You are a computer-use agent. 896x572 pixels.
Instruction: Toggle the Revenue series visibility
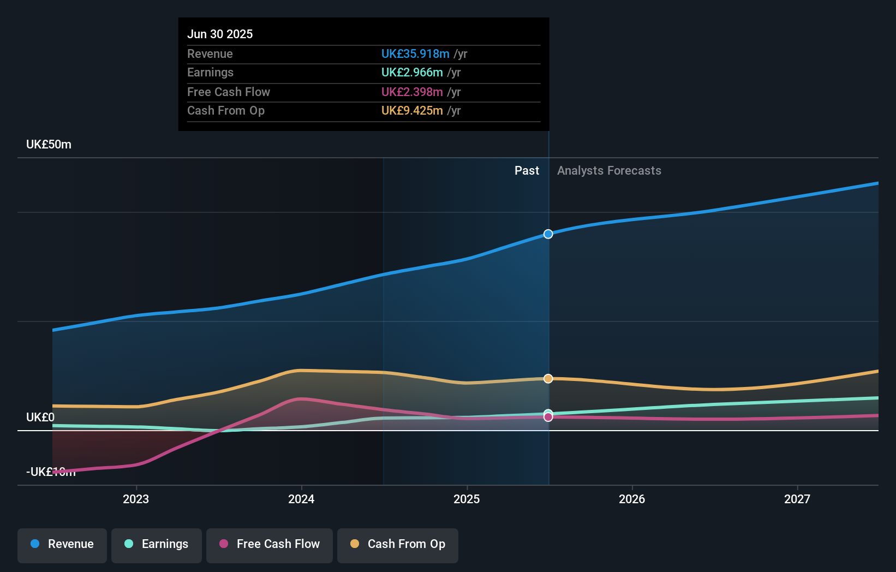pyautogui.click(x=62, y=545)
